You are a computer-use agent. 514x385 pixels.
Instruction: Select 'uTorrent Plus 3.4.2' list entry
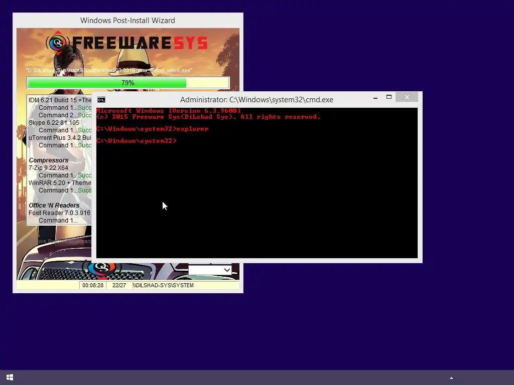click(x=60, y=138)
